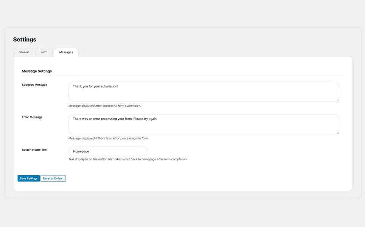Focus the Error Message text area
The image size is (365, 227).
click(x=203, y=126)
